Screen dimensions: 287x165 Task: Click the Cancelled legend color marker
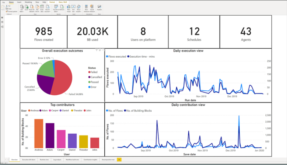[89, 77]
